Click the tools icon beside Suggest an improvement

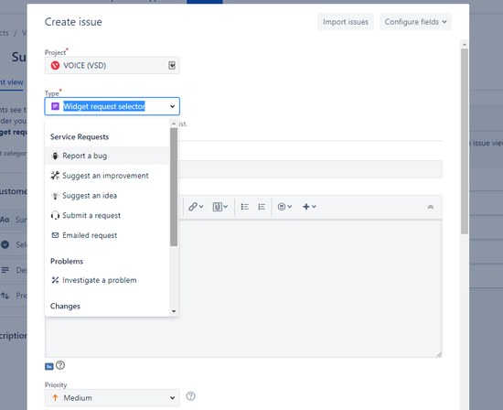tap(55, 176)
